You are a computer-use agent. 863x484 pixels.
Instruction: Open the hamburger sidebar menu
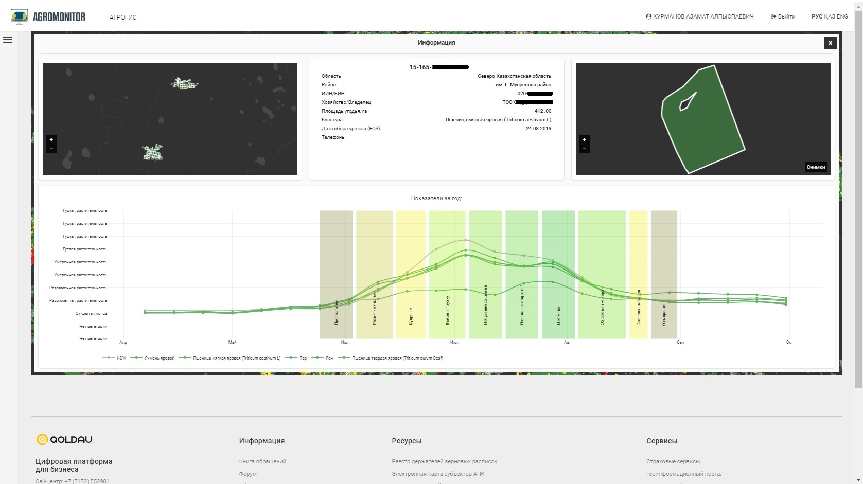tap(8, 40)
